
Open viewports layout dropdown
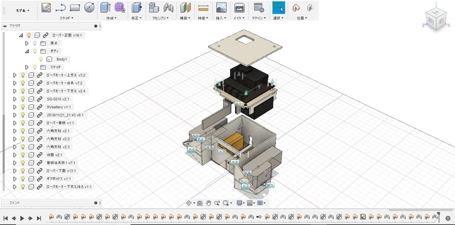pyautogui.click(x=261, y=203)
